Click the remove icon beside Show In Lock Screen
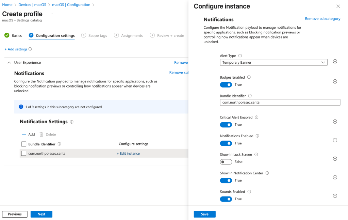The image size is (348, 220). click(x=335, y=159)
